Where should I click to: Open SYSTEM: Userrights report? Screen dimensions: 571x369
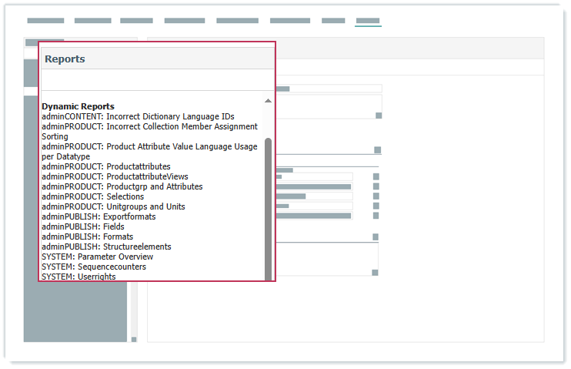[x=78, y=276]
